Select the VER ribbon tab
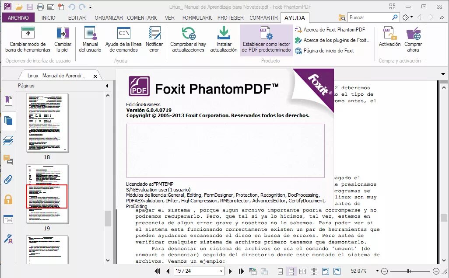449x278 pixels. point(169,18)
